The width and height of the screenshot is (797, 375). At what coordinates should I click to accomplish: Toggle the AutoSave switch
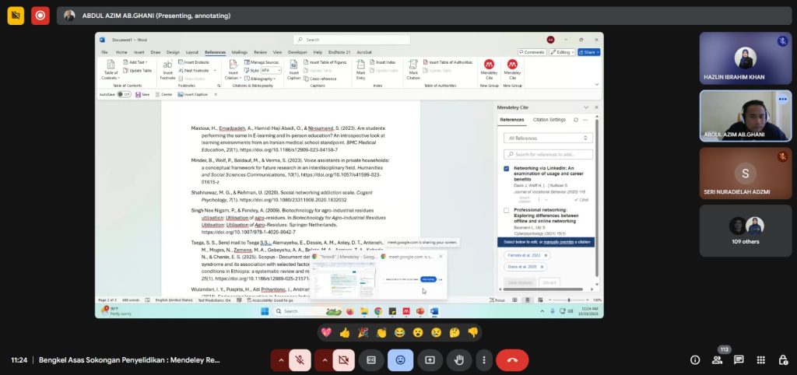point(124,94)
